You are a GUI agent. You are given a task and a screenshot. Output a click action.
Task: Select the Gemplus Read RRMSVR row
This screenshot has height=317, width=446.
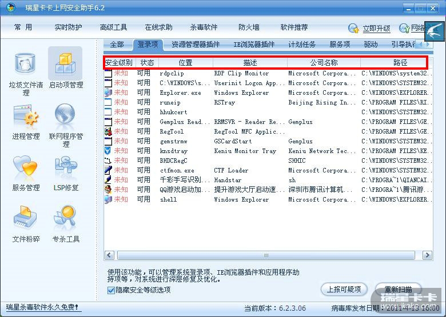click(268, 122)
